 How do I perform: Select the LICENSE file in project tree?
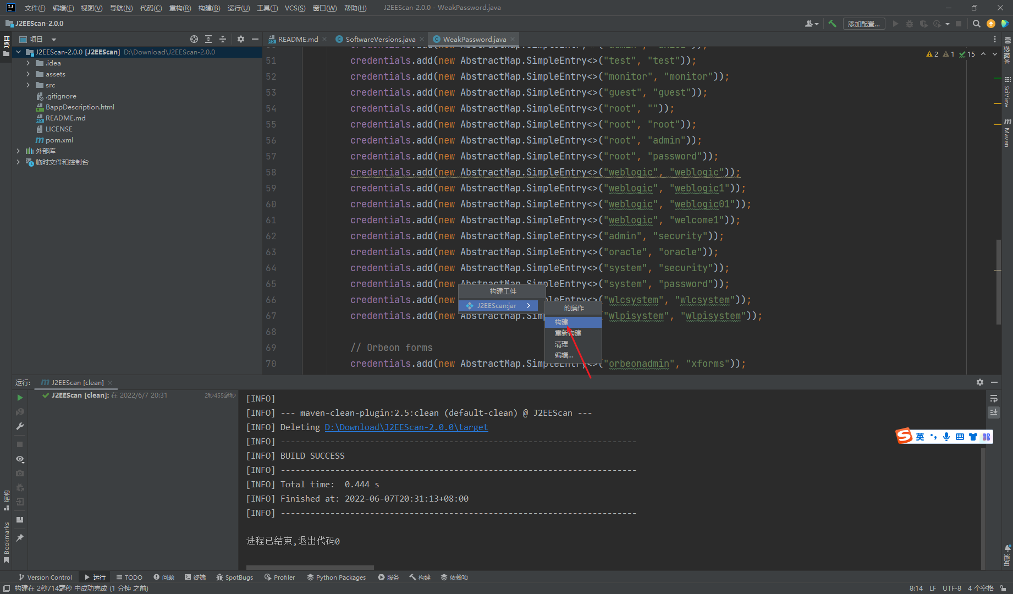click(x=54, y=129)
